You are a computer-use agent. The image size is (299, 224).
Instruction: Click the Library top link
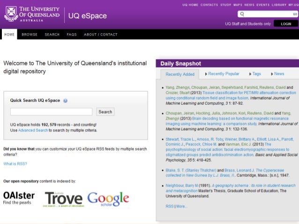[x=279, y=5]
